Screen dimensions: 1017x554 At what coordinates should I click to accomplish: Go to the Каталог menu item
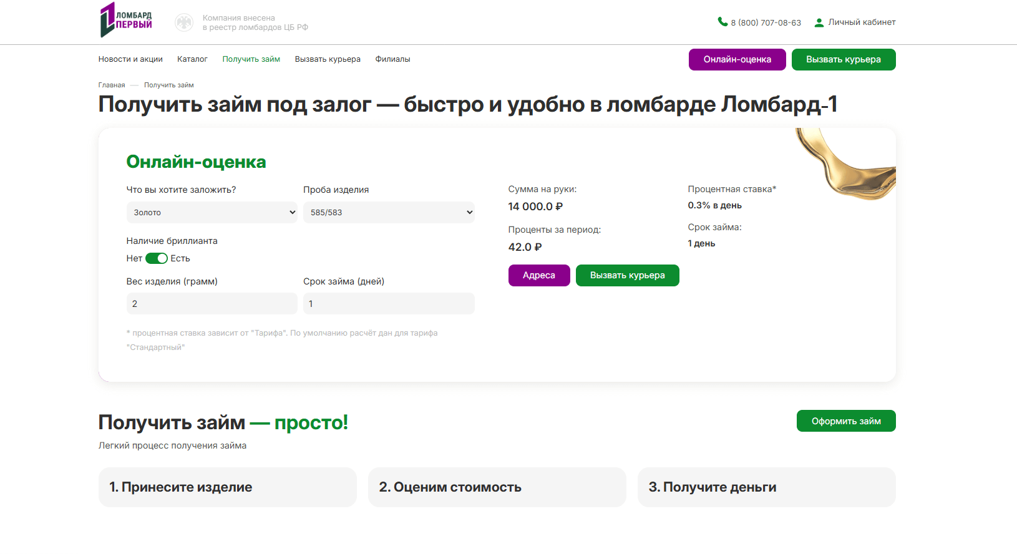pyautogui.click(x=192, y=59)
